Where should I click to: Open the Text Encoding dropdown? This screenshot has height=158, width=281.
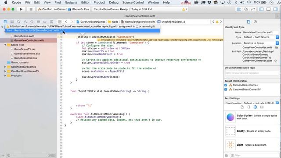(x=260, y=103)
